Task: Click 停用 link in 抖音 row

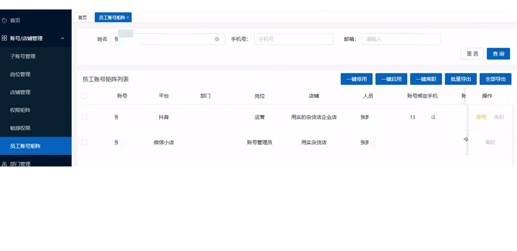Action: point(481,117)
